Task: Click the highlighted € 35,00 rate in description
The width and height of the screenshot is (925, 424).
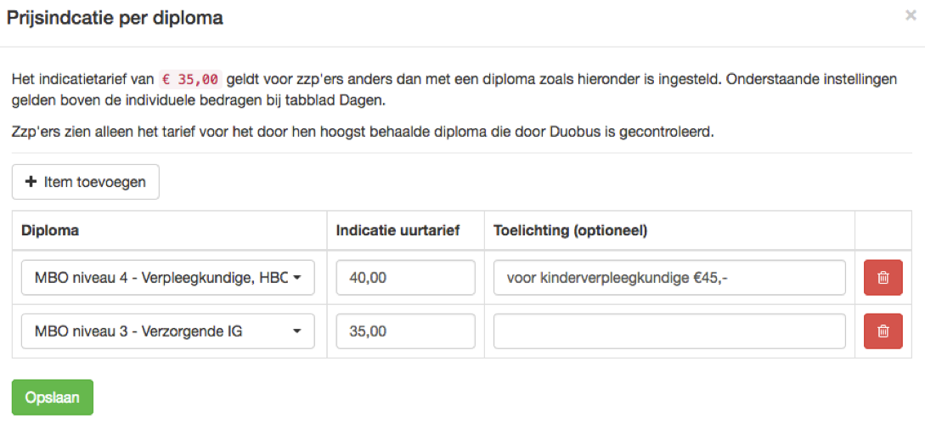Action: [191, 78]
